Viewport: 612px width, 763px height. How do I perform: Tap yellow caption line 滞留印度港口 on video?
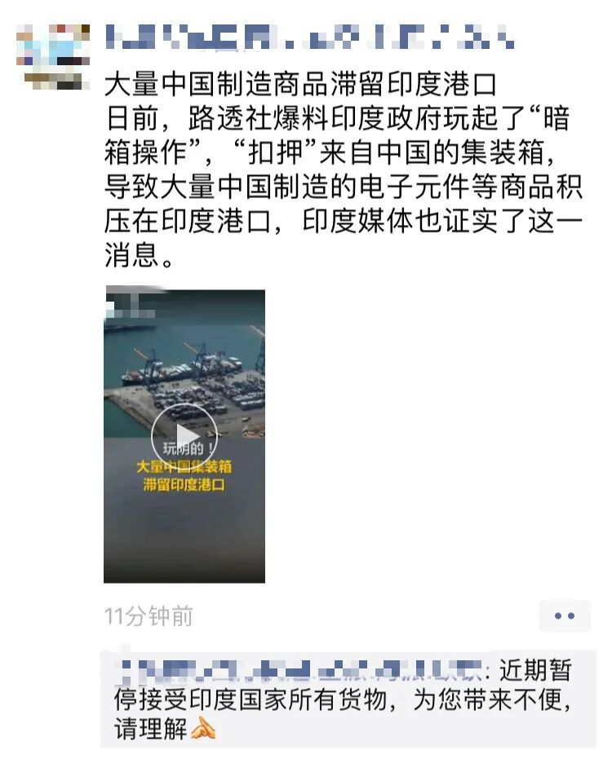(184, 485)
